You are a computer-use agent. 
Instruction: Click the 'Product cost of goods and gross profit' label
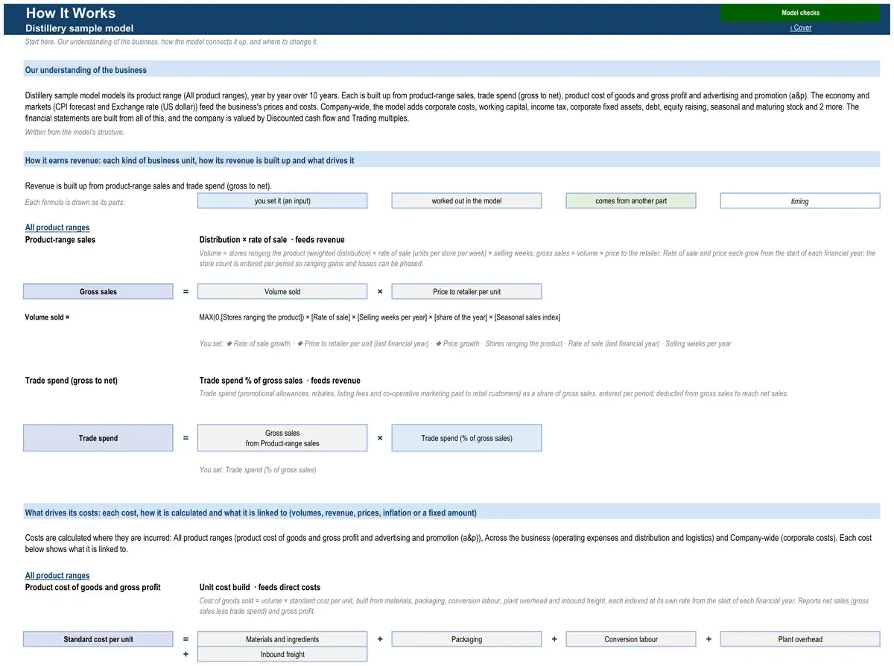point(93,587)
